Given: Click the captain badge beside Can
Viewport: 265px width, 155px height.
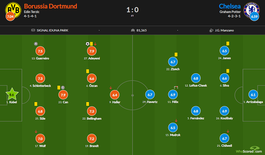Looking at the screenshot, I should (63, 87).
